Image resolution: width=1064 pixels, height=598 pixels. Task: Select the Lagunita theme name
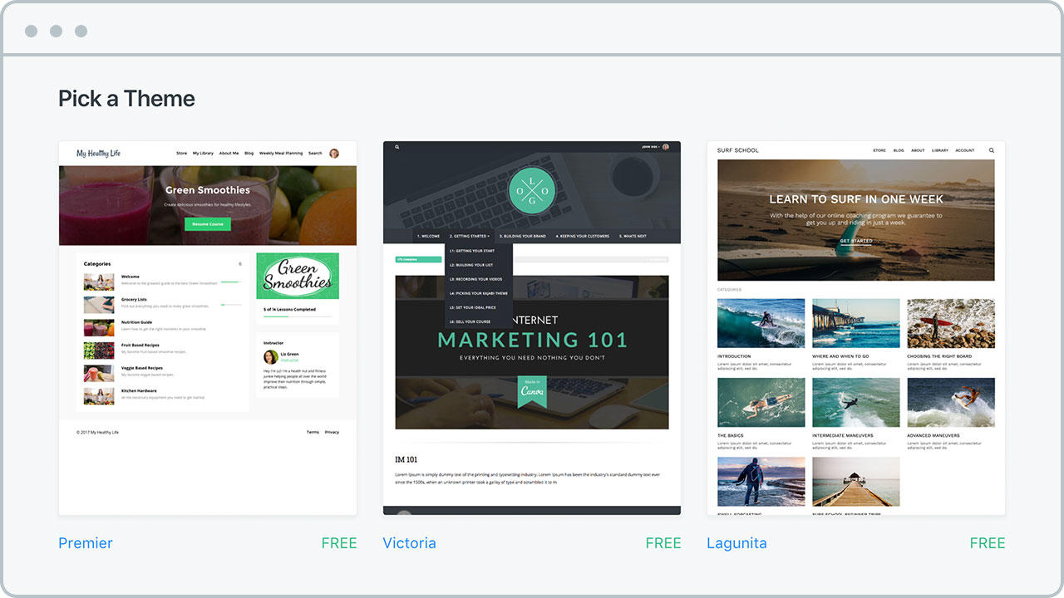tap(736, 543)
